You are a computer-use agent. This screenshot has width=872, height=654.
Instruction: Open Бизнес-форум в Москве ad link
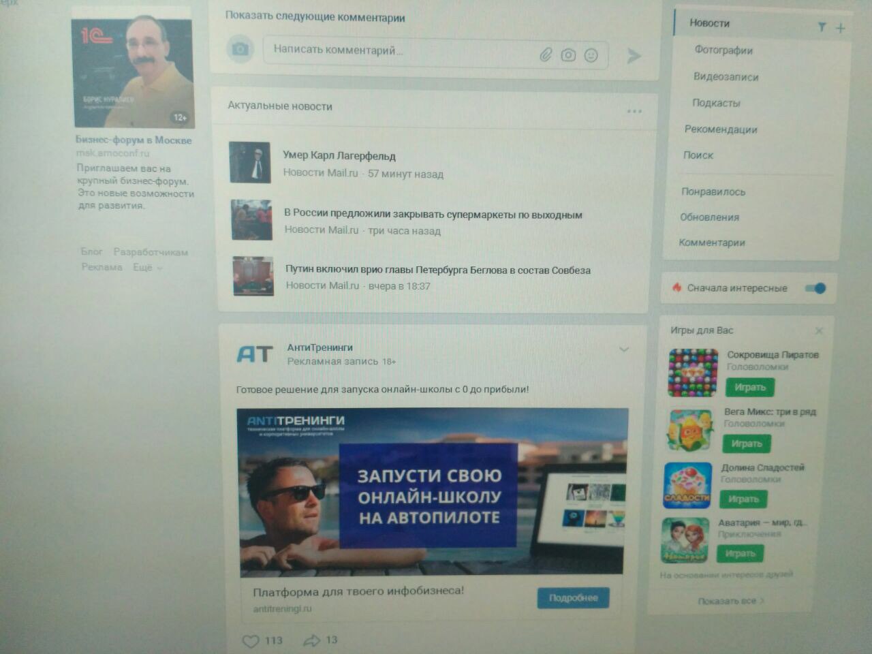pyautogui.click(x=134, y=140)
